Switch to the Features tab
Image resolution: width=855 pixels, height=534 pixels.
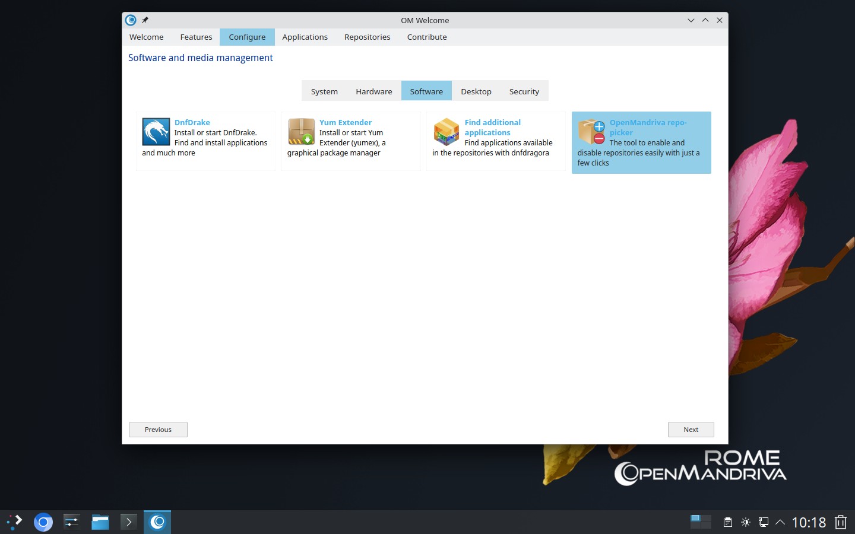[196, 37]
